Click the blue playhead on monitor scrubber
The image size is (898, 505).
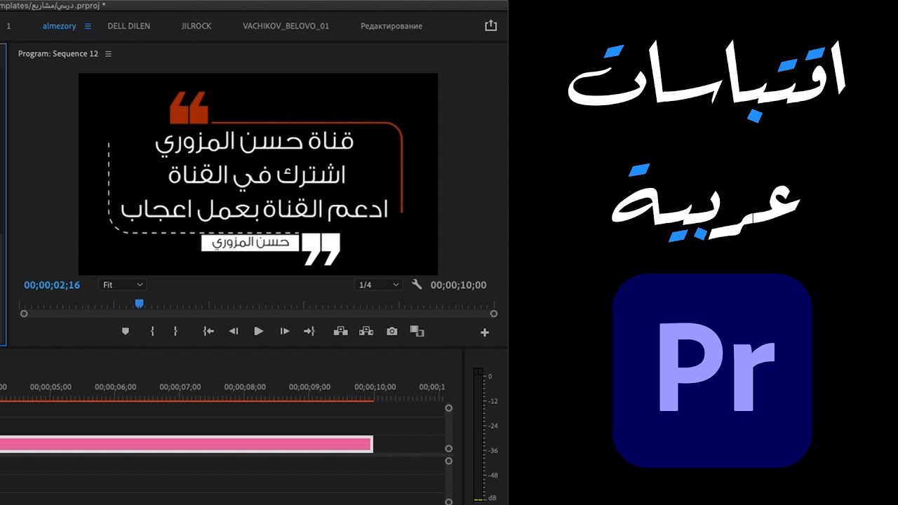click(139, 303)
